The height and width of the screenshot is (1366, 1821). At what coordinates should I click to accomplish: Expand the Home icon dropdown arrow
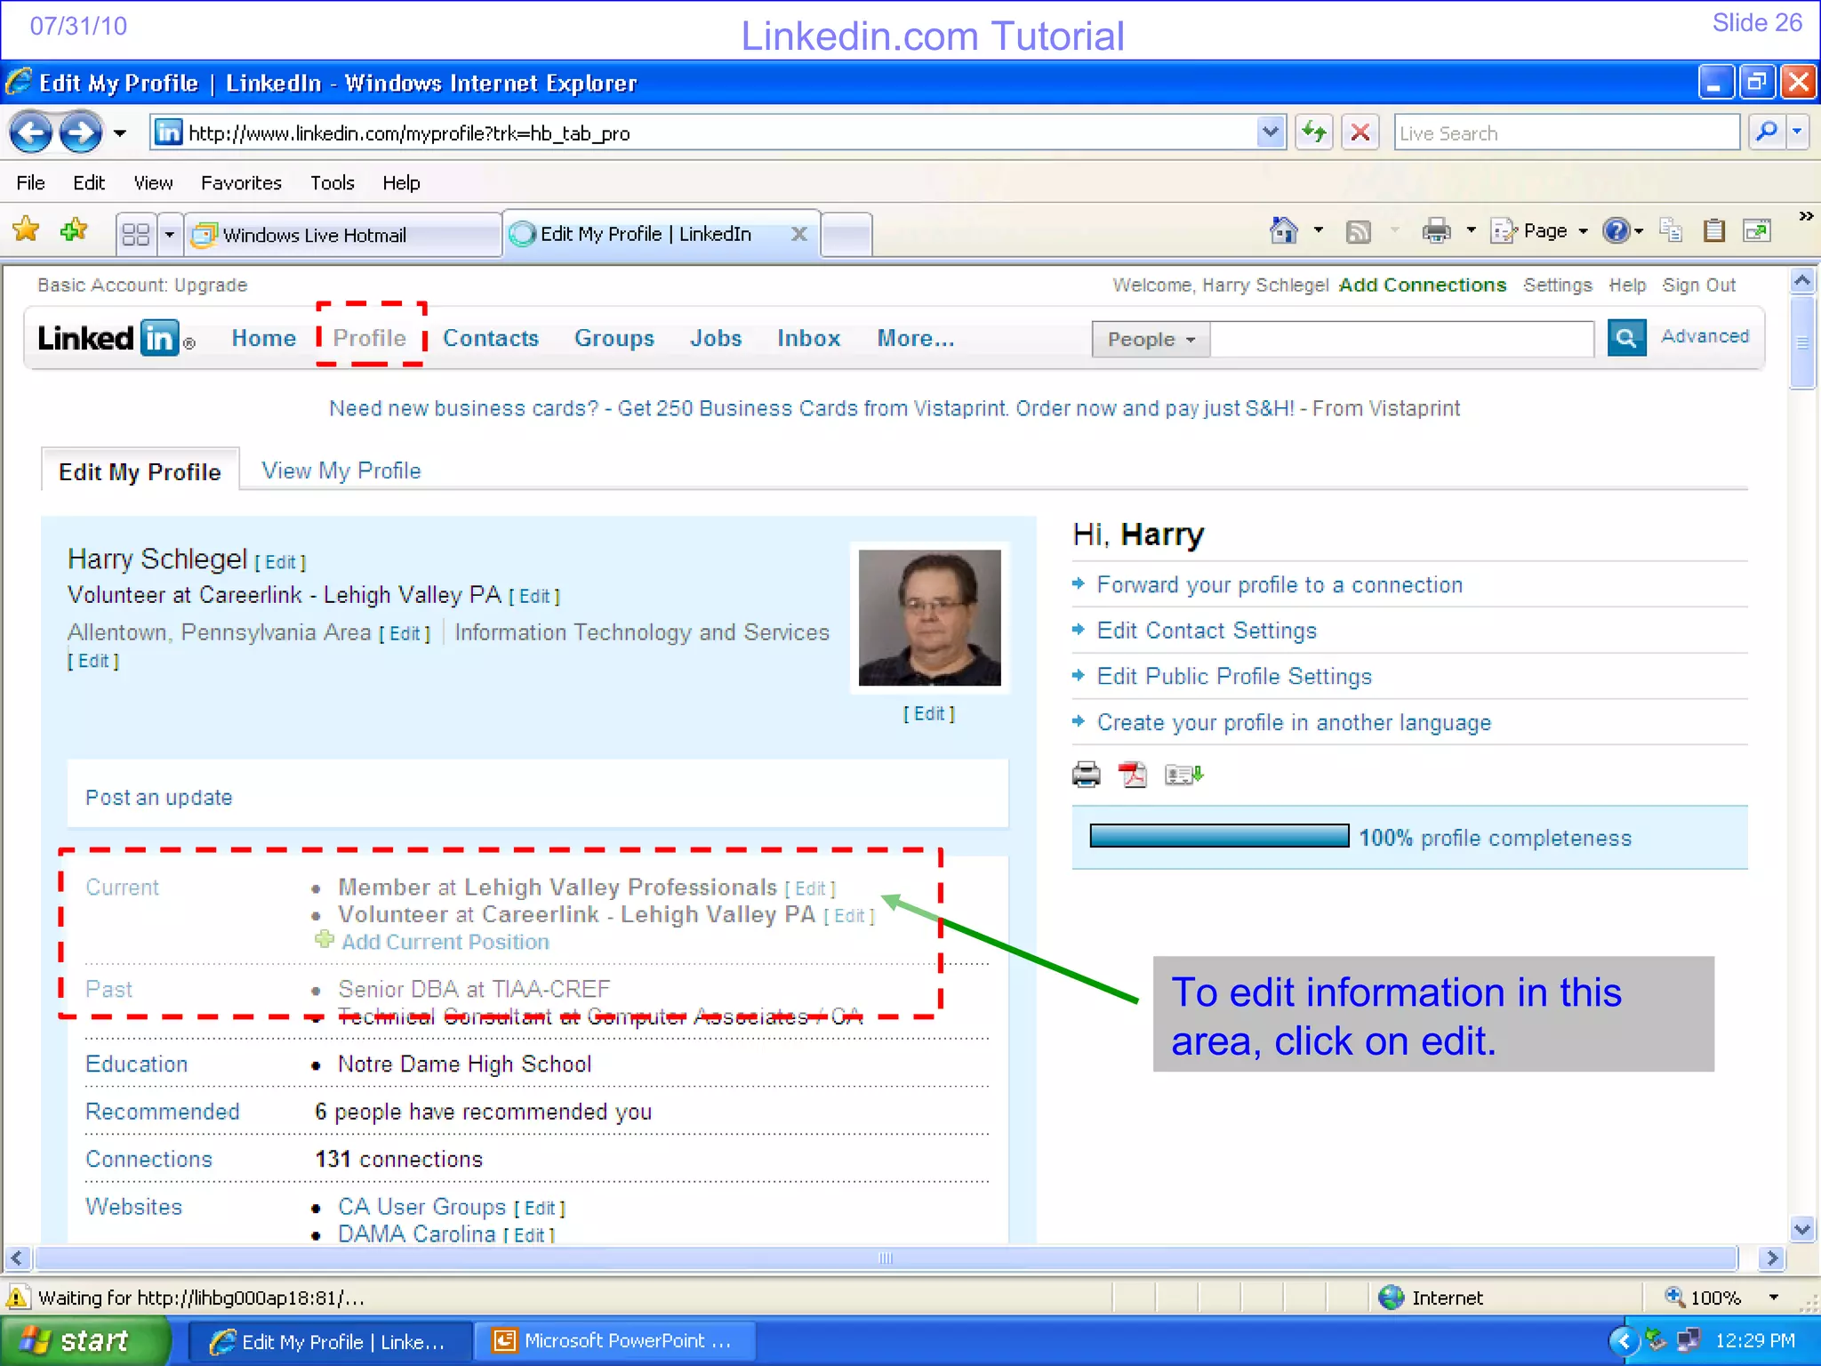tap(1319, 230)
